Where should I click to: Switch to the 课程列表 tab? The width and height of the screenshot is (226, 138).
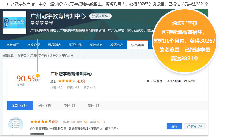click(55, 45)
